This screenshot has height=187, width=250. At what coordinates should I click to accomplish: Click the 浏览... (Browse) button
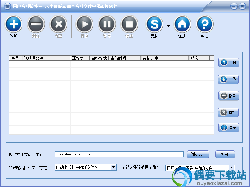pyautogui.click(x=198, y=154)
